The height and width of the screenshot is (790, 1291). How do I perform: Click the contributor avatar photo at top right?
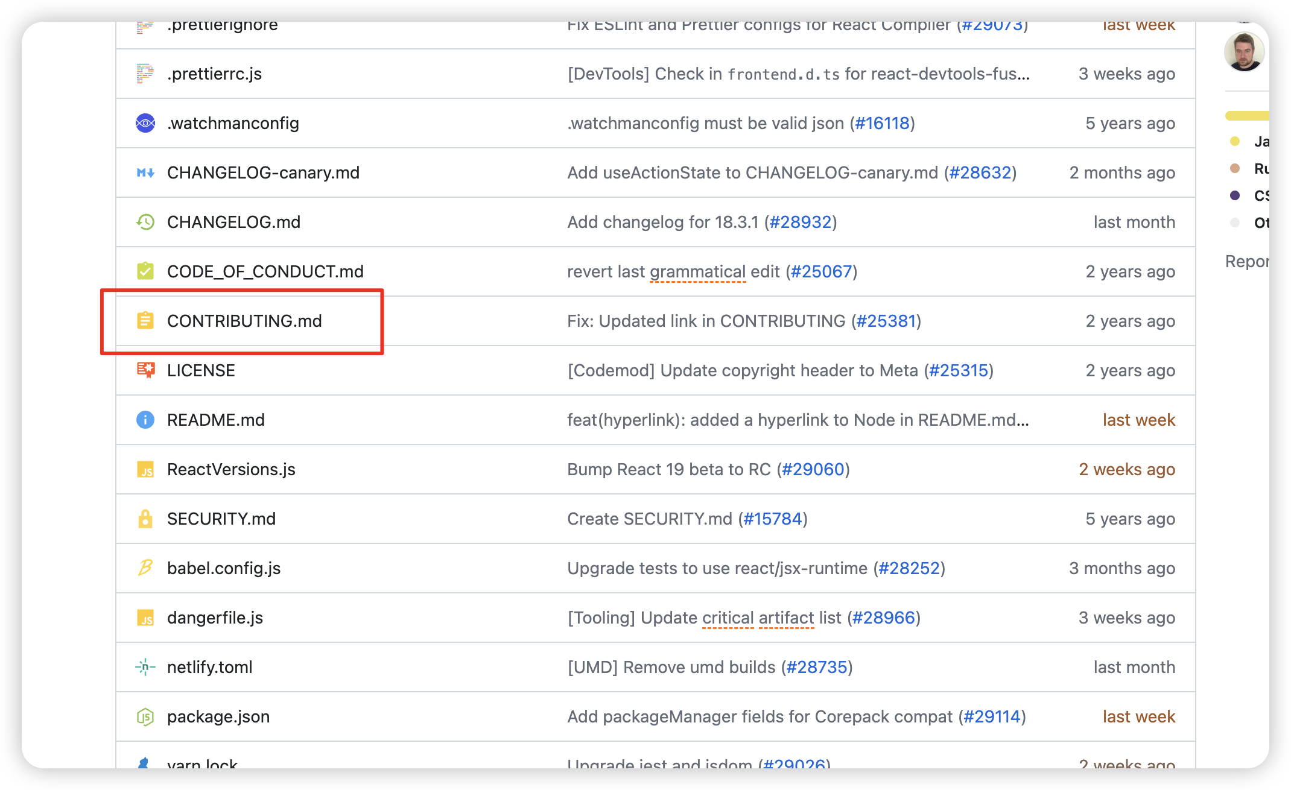coord(1244,52)
